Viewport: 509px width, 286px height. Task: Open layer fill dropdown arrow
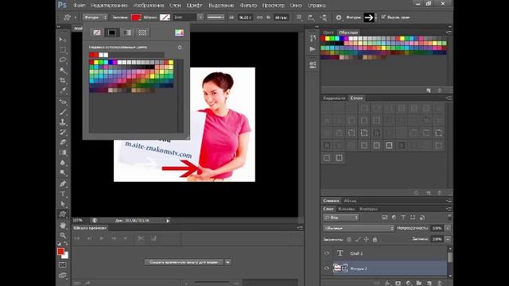(448, 239)
